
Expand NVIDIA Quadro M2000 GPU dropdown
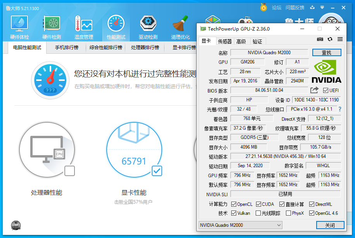[x=241, y=225]
